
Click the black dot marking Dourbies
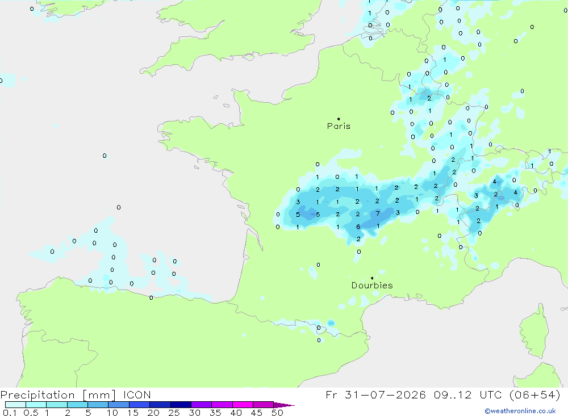point(372,278)
